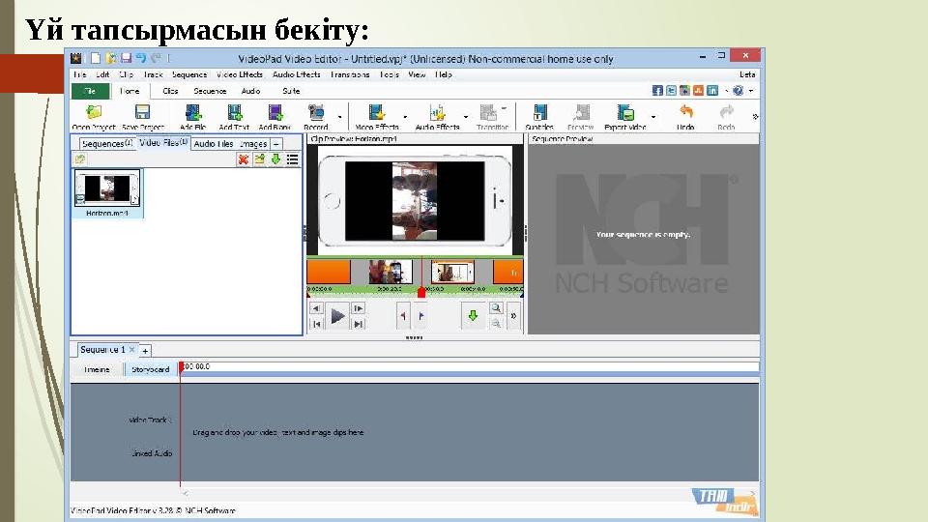Expand the Record dropdown arrow
Image resolution: width=928 pixels, height=522 pixels.
click(x=339, y=117)
